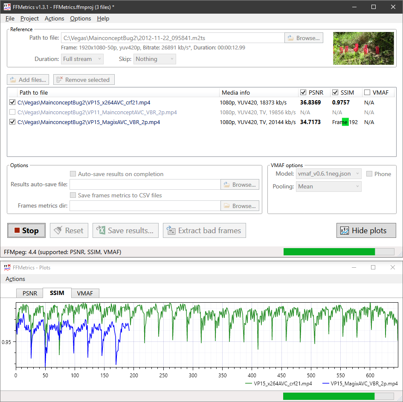
Task: Click the reference Path to file field
Action: pos(173,38)
